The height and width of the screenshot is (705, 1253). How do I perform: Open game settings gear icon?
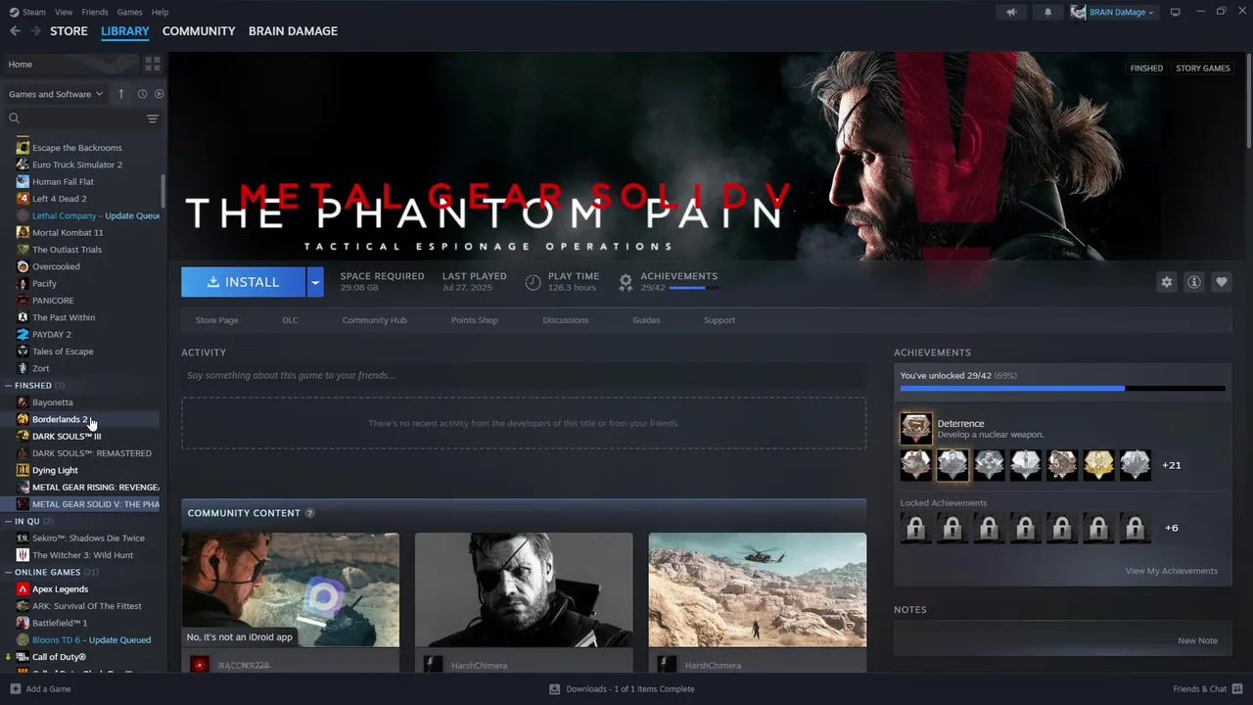(x=1166, y=282)
